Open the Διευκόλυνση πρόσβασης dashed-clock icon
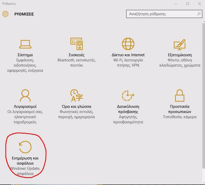Viewport: 205px width, 185px height. (128, 95)
